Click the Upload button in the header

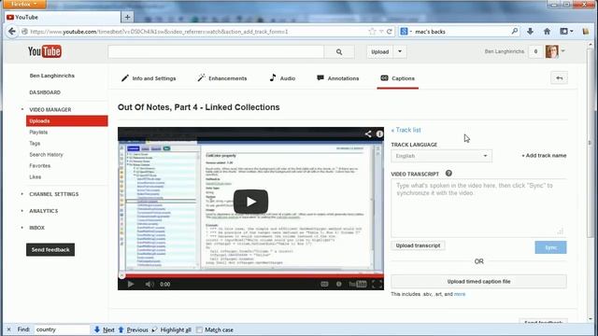(380, 51)
